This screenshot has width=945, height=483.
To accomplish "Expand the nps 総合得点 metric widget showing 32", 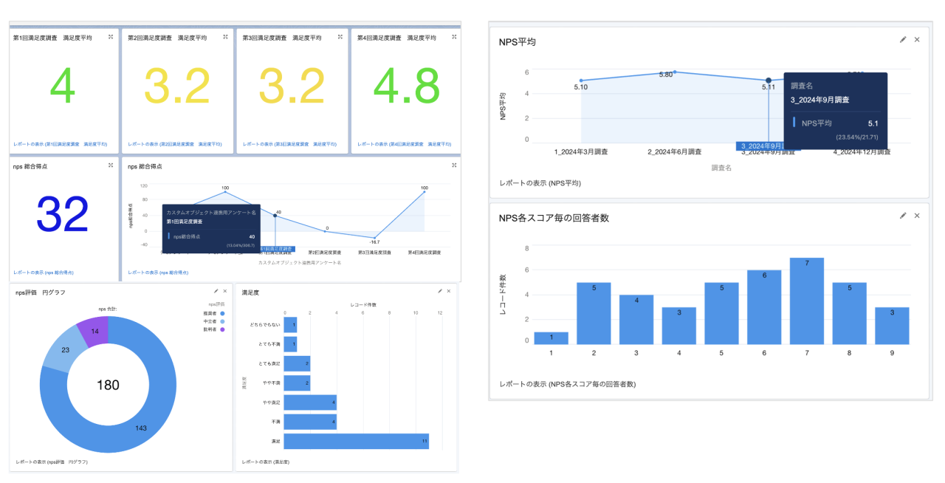I will [x=110, y=165].
